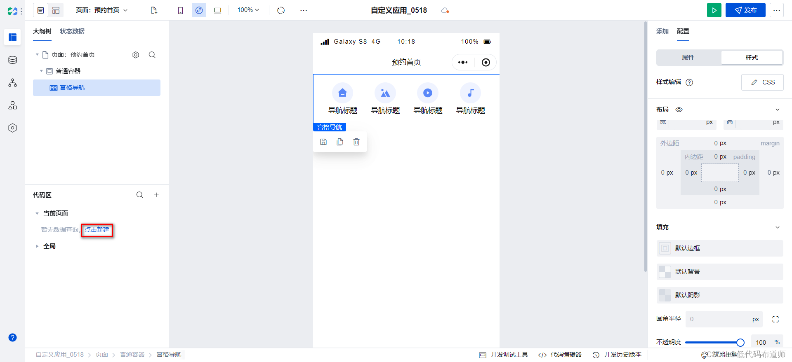Collapse the 普通容器 tree node
Image resolution: width=792 pixels, height=362 pixels.
tap(41, 71)
